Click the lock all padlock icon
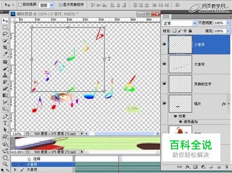232x173 pixels. [190, 31]
